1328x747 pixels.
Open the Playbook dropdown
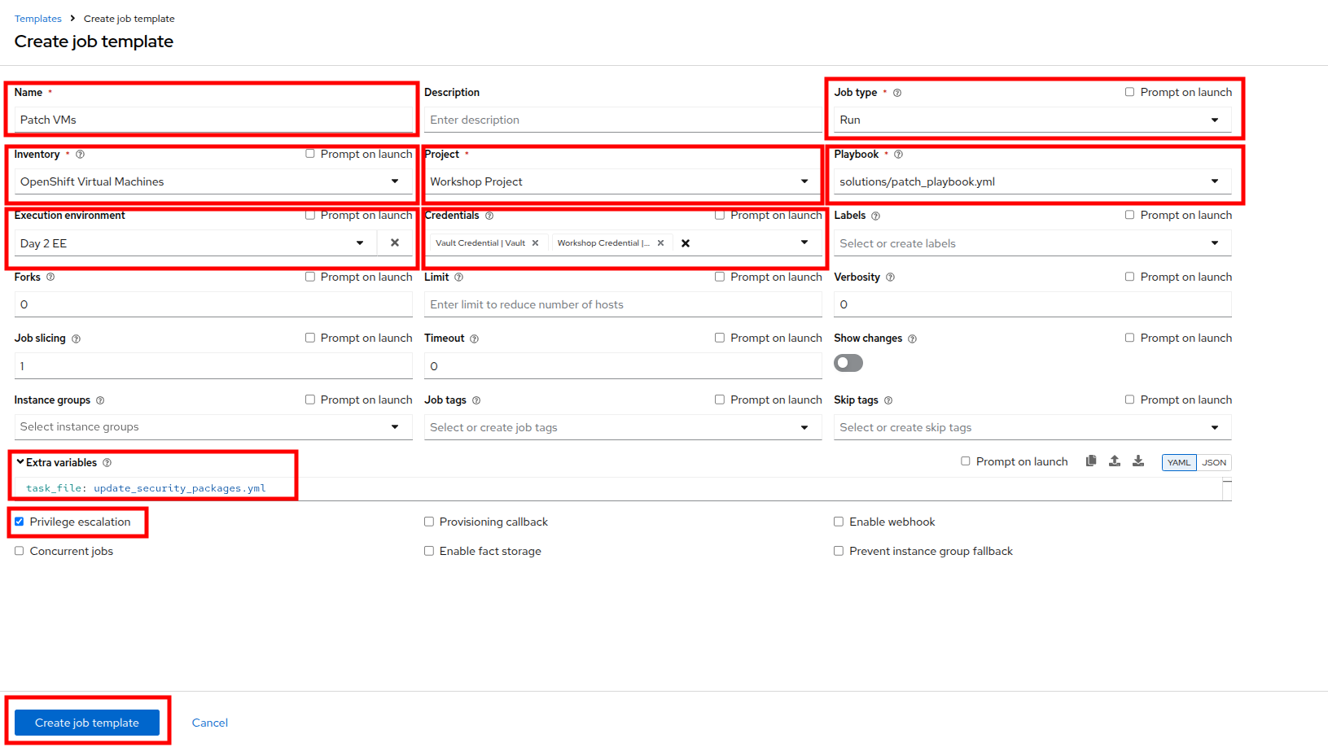tap(1214, 181)
